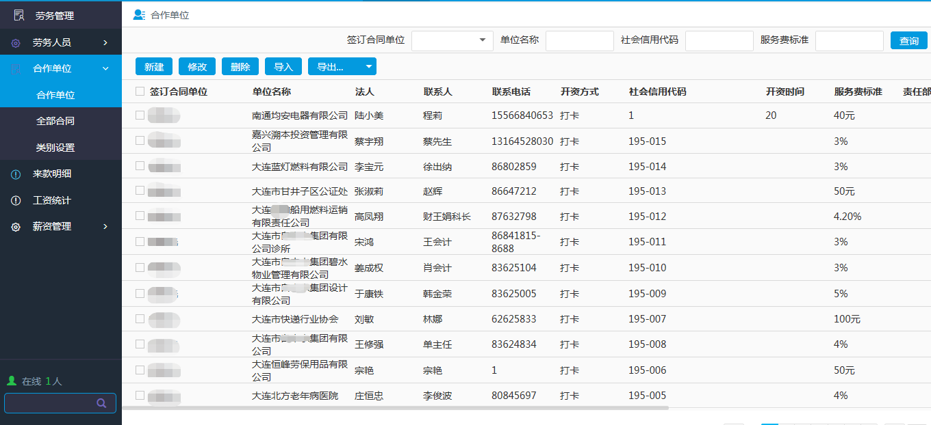The width and height of the screenshot is (931, 425).
Task: Select 类别设置 submenu item
Action: pos(55,148)
